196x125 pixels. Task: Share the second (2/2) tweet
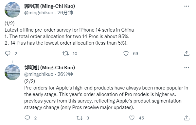[187, 118]
